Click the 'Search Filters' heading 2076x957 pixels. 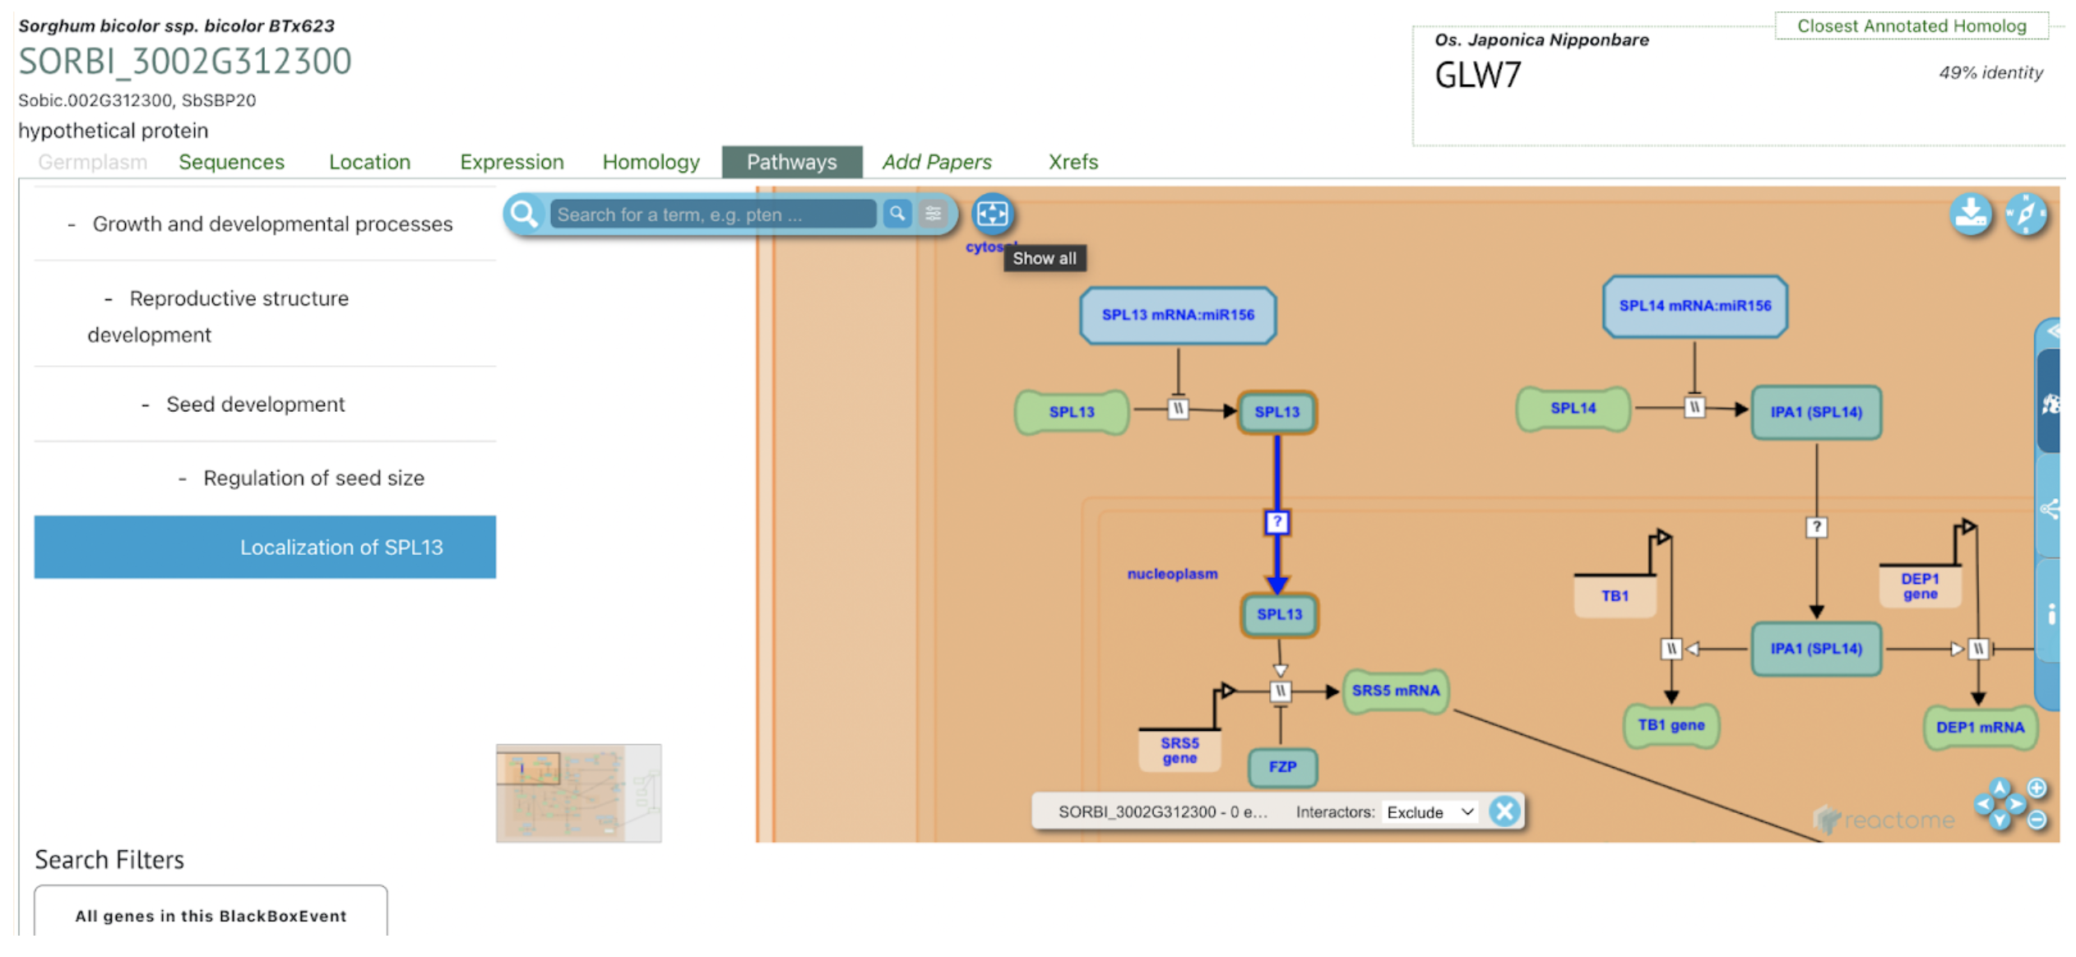click(x=109, y=860)
